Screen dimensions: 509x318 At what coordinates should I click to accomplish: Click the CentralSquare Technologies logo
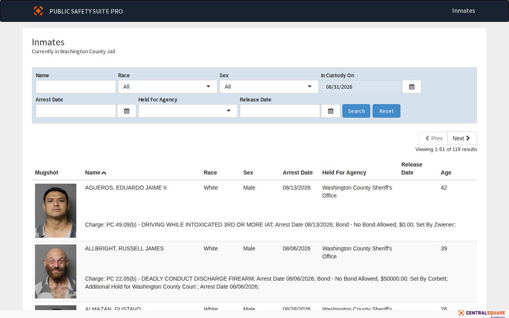pyautogui.click(x=482, y=313)
